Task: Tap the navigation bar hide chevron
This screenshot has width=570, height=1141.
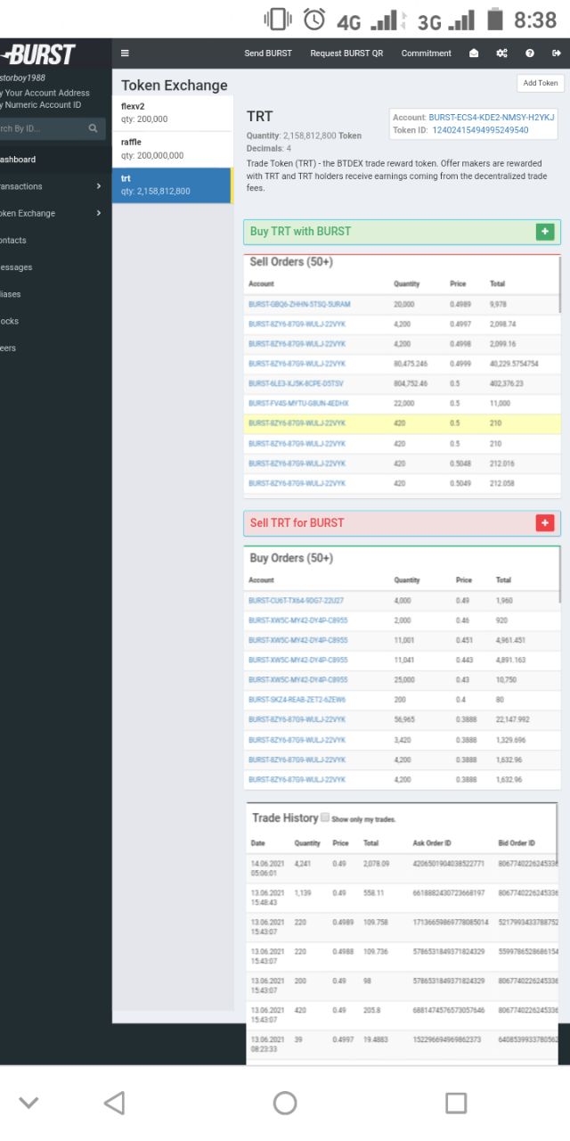Action: [28, 1104]
